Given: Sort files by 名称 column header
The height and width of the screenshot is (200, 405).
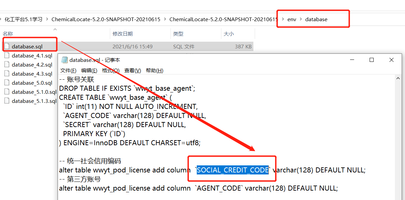Looking at the screenshot, I should click(8, 34).
